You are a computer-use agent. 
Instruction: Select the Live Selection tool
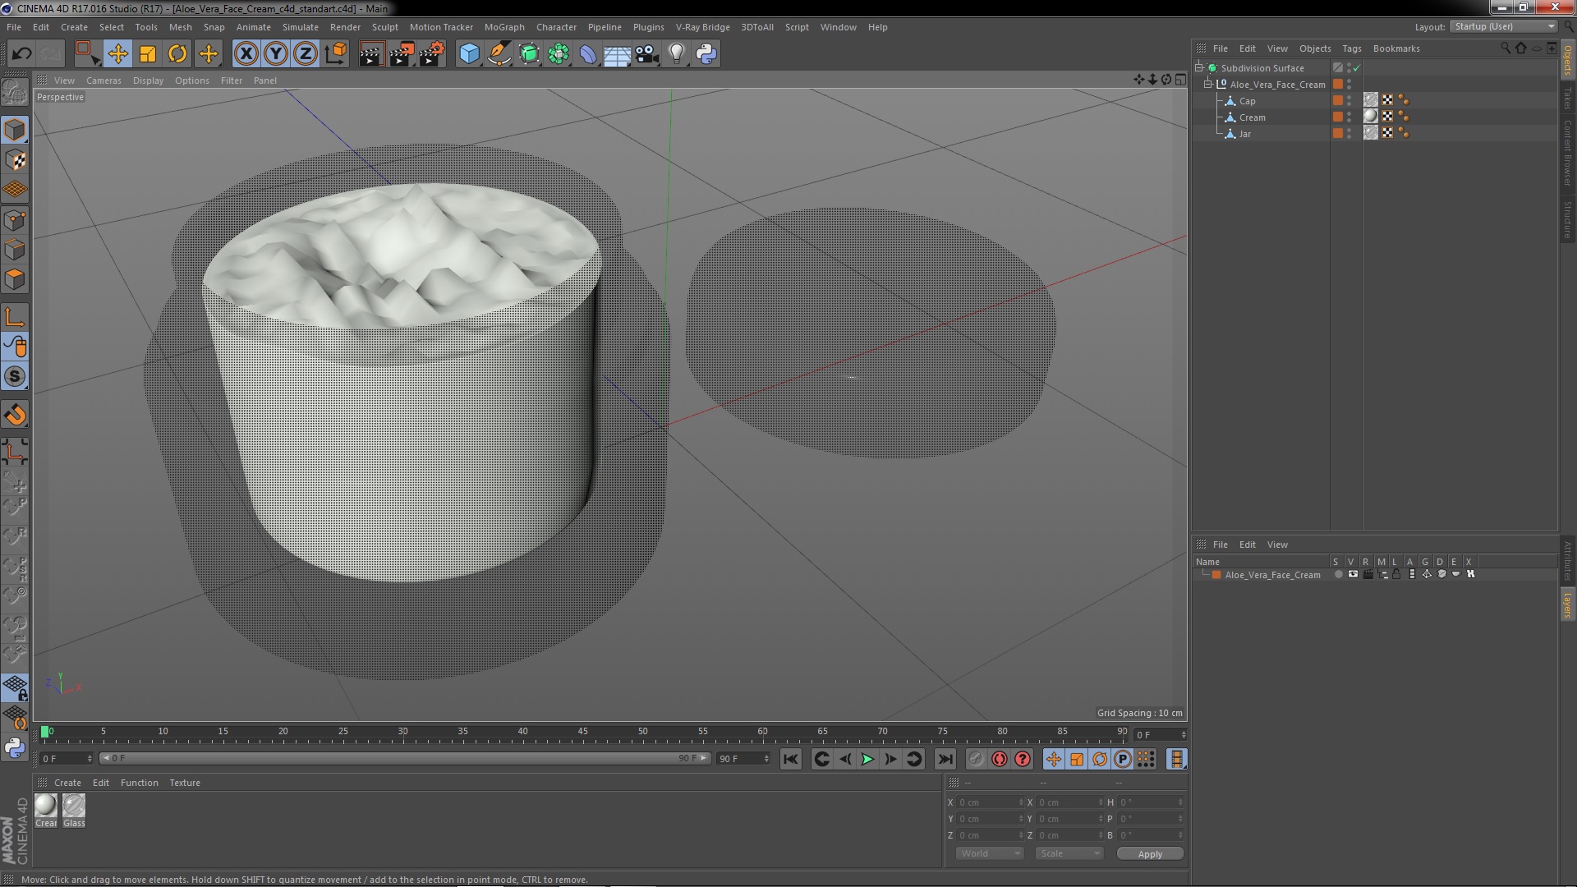pyautogui.click(x=86, y=54)
